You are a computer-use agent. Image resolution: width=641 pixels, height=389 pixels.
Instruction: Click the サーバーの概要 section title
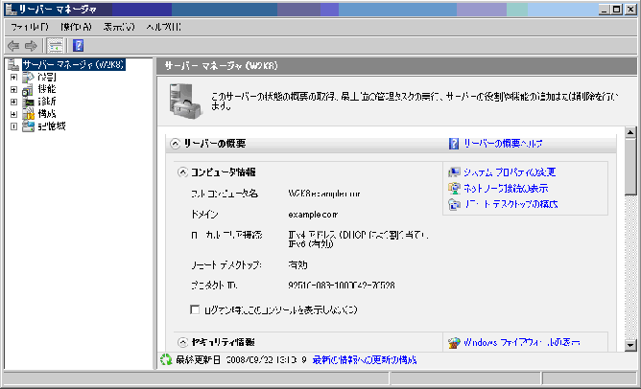point(215,144)
